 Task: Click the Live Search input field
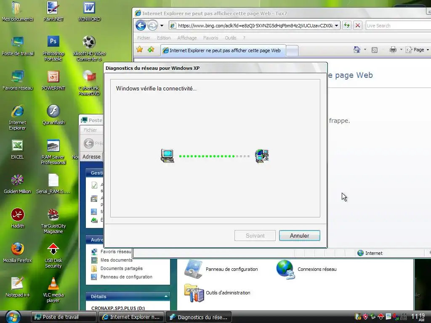tap(398, 26)
